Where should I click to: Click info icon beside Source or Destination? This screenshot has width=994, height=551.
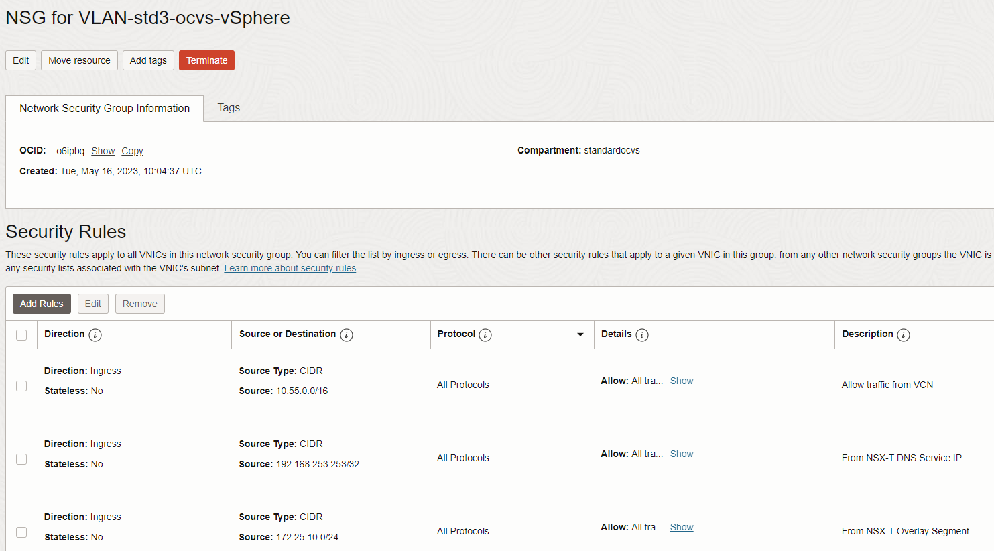(347, 334)
